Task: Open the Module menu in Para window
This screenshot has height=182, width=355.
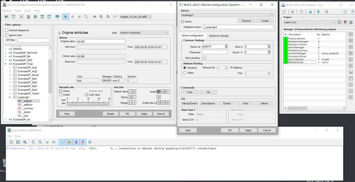Action: tap(7, 11)
